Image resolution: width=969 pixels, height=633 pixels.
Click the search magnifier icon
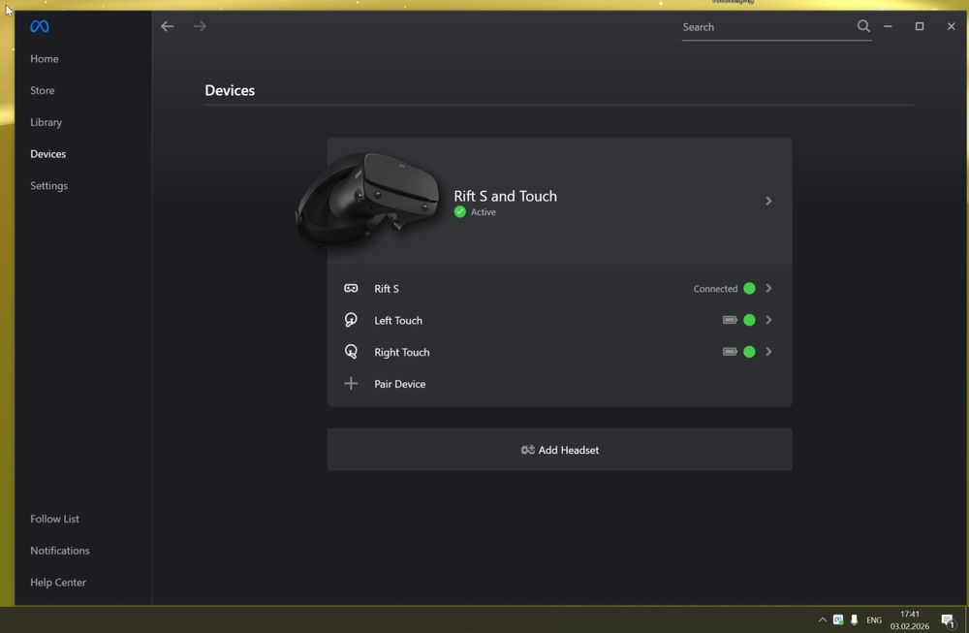point(863,26)
